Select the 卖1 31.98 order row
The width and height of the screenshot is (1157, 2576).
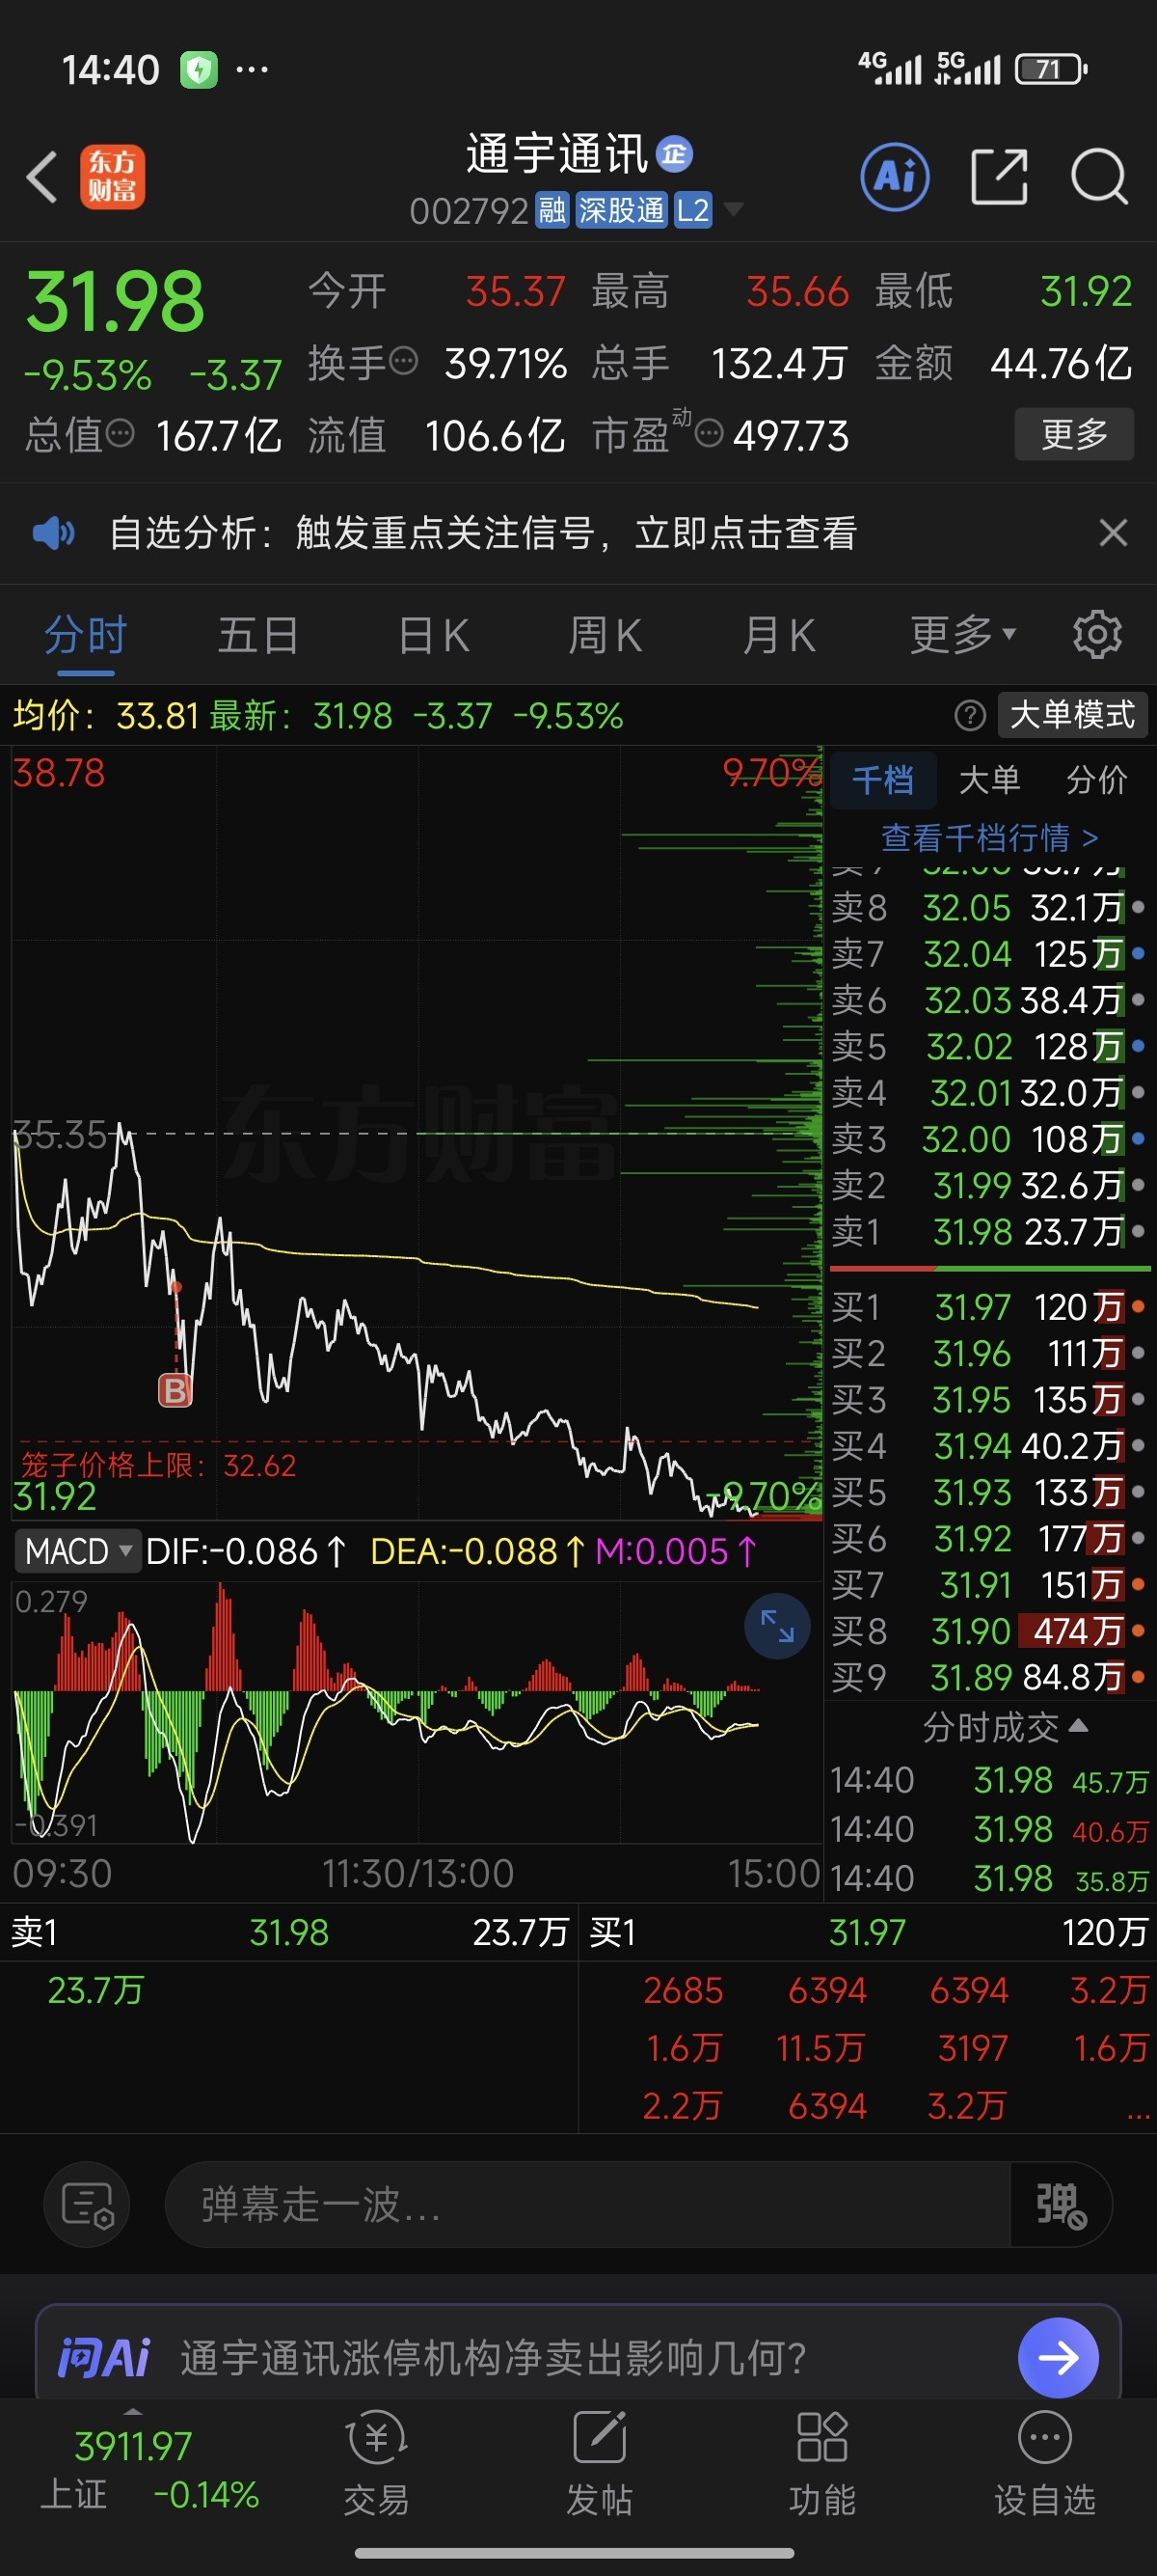click(988, 1231)
